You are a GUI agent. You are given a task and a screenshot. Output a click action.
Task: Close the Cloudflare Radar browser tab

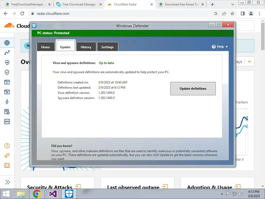152,4
